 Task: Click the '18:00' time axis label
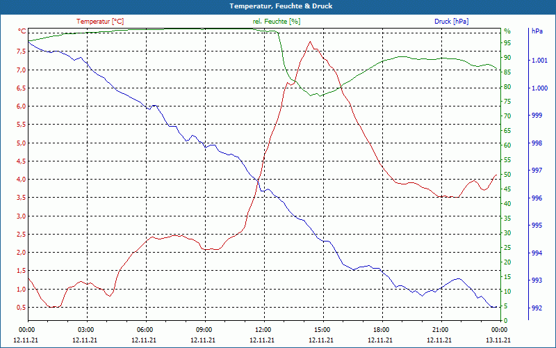(381, 330)
